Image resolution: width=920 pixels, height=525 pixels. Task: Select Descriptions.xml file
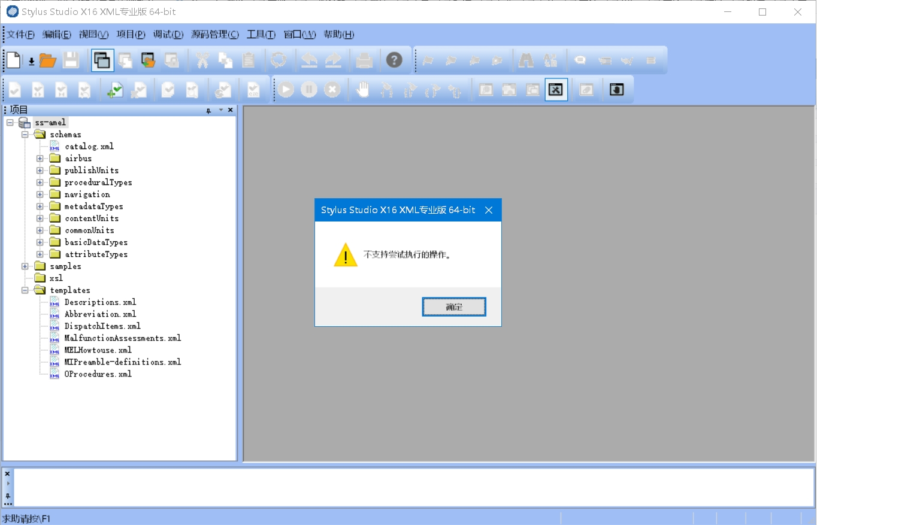(x=100, y=302)
